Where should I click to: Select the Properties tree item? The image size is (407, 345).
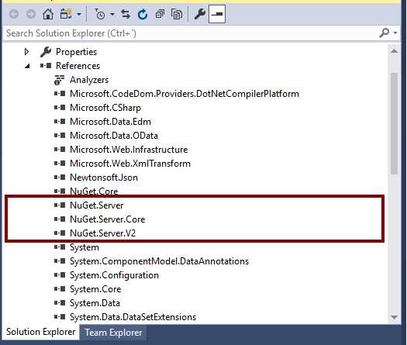[x=76, y=52]
